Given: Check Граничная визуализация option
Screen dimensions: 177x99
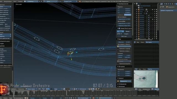Looking at the screenshot, I should tap(118, 64).
